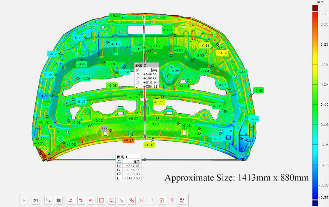Select the -0.06 deviation label
This screenshot has width=329, height=207.
81,64
